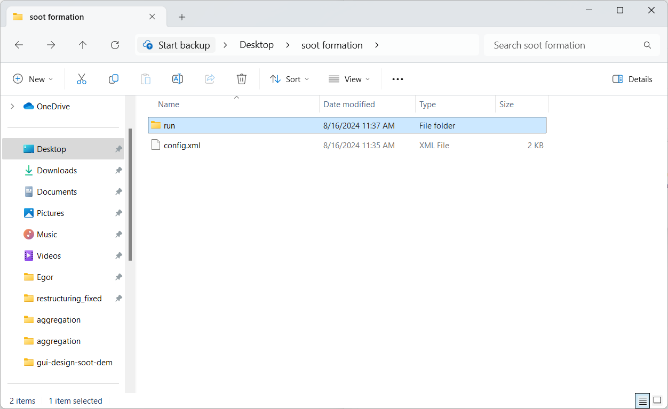Switch to details list view icon in status bar
The image size is (668, 409).
pos(643,401)
